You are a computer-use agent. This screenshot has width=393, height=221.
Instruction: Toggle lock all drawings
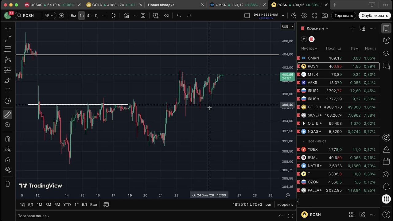click(x=8, y=160)
